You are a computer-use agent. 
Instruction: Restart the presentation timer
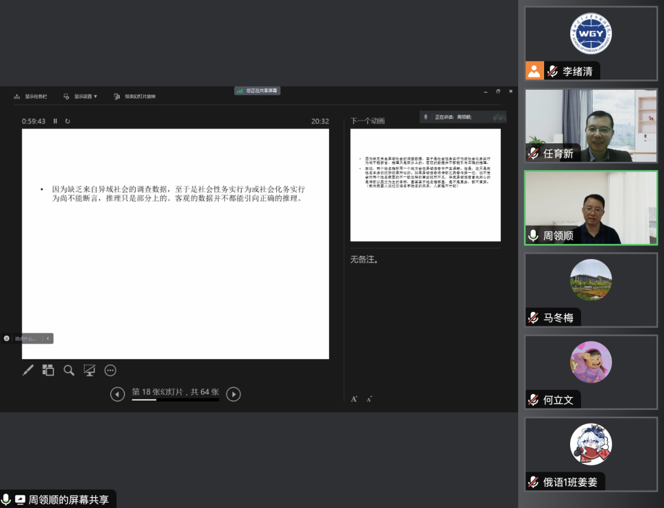(67, 121)
